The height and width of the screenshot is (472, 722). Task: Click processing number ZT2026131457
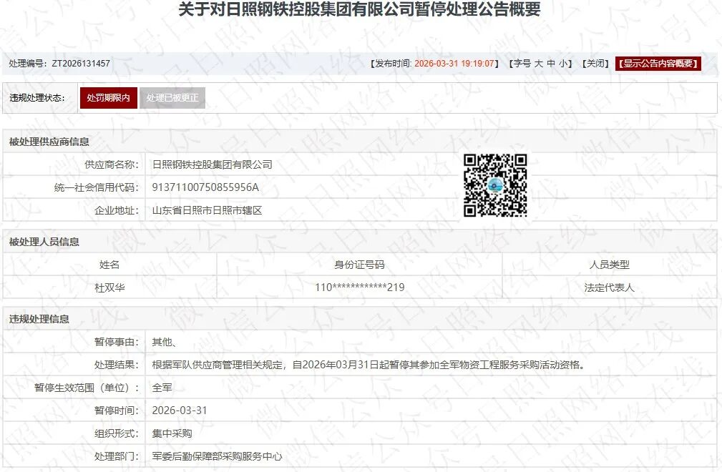(81, 64)
